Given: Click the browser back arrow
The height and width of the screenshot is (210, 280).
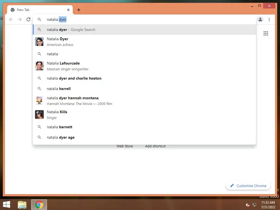Looking at the screenshot, I should pos(11,19).
